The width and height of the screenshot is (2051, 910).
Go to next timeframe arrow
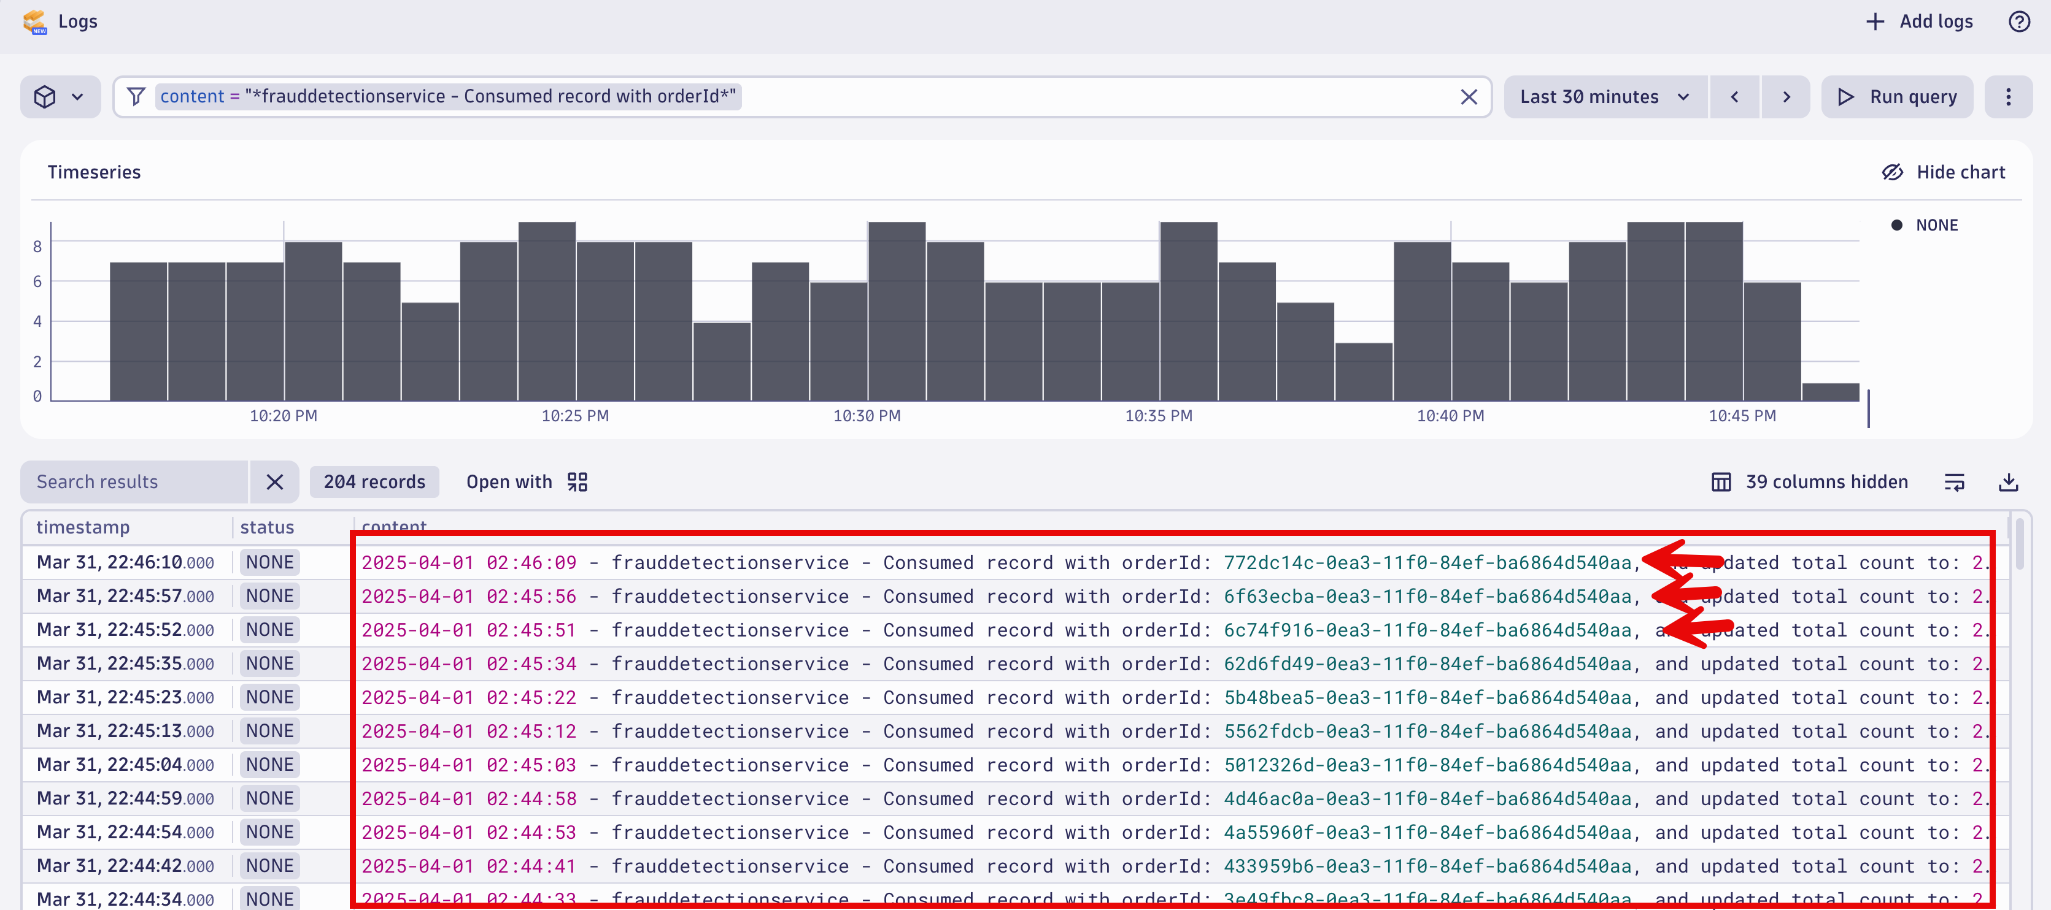1786,96
